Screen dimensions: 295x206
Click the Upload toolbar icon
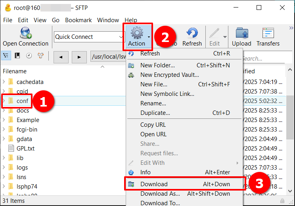241,33
